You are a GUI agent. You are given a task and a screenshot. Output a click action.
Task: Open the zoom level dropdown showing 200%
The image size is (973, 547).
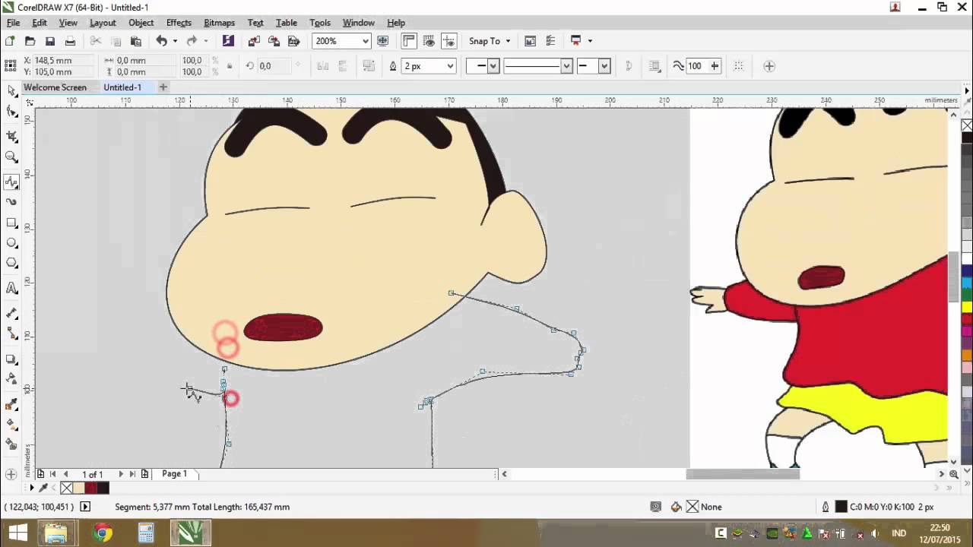(364, 40)
